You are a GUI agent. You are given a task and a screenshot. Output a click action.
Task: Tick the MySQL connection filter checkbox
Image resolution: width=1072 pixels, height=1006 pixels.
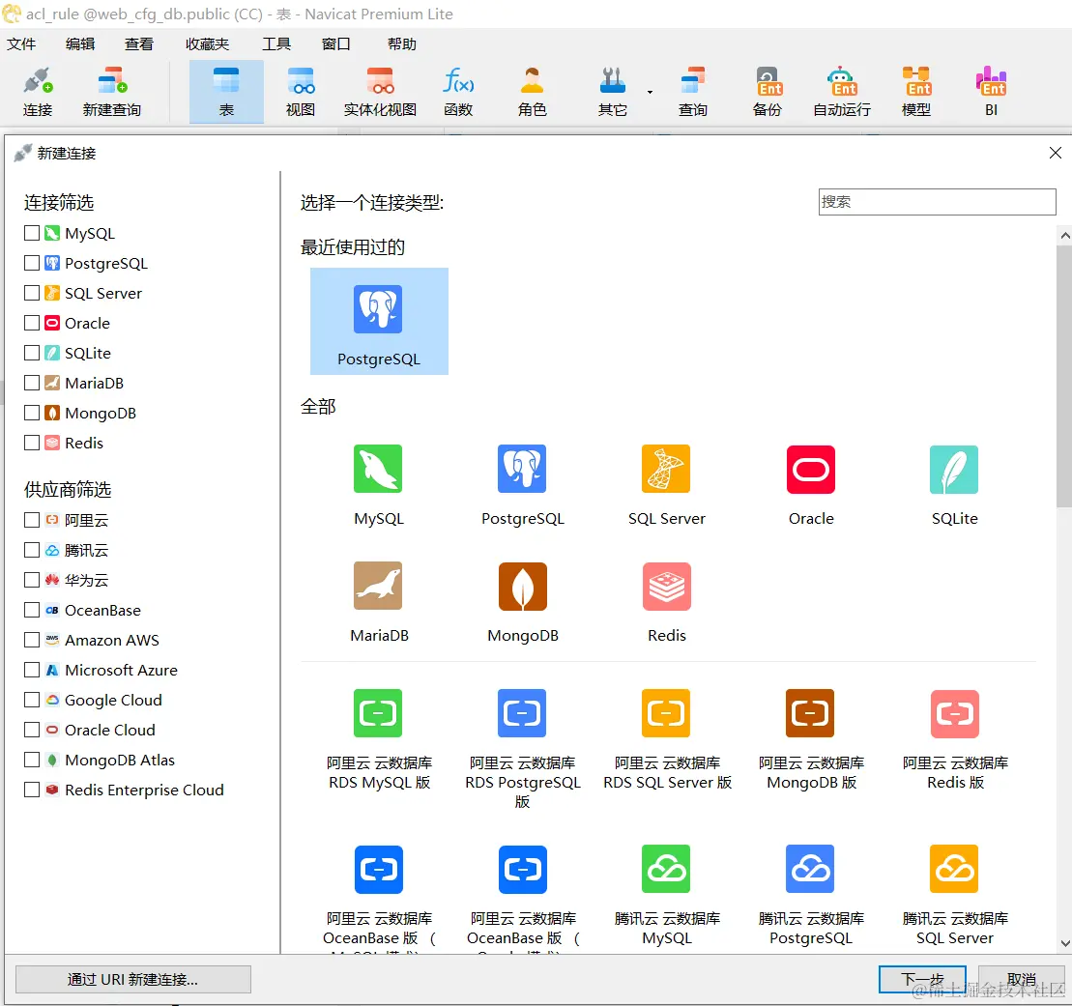pos(32,233)
